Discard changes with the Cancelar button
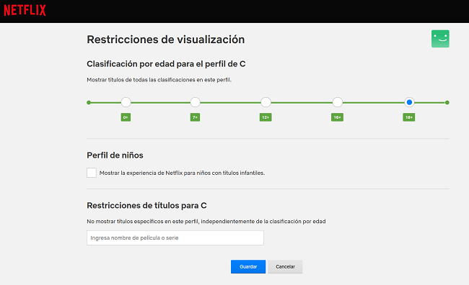 pos(285,266)
